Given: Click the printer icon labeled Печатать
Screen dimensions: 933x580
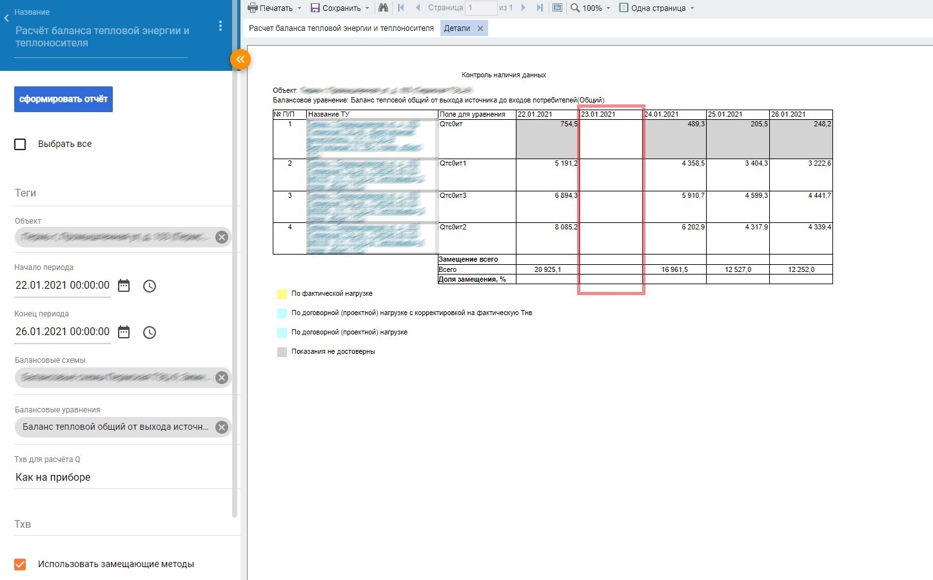Looking at the screenshot, I should (253, 8).
